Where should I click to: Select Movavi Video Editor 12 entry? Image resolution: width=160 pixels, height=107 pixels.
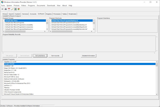[x=12, y=75]
